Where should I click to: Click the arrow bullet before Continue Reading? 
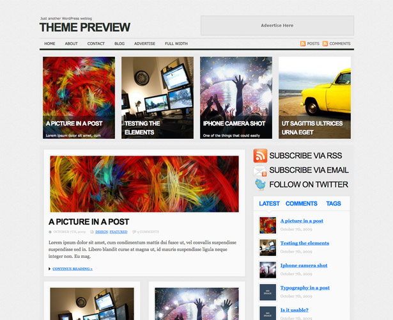point(50,269)
